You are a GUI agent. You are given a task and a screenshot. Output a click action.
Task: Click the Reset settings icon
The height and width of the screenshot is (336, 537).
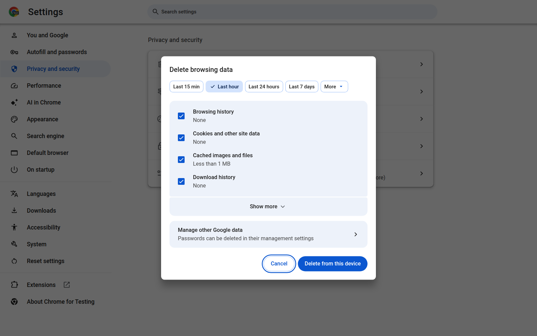click(14, 261)
